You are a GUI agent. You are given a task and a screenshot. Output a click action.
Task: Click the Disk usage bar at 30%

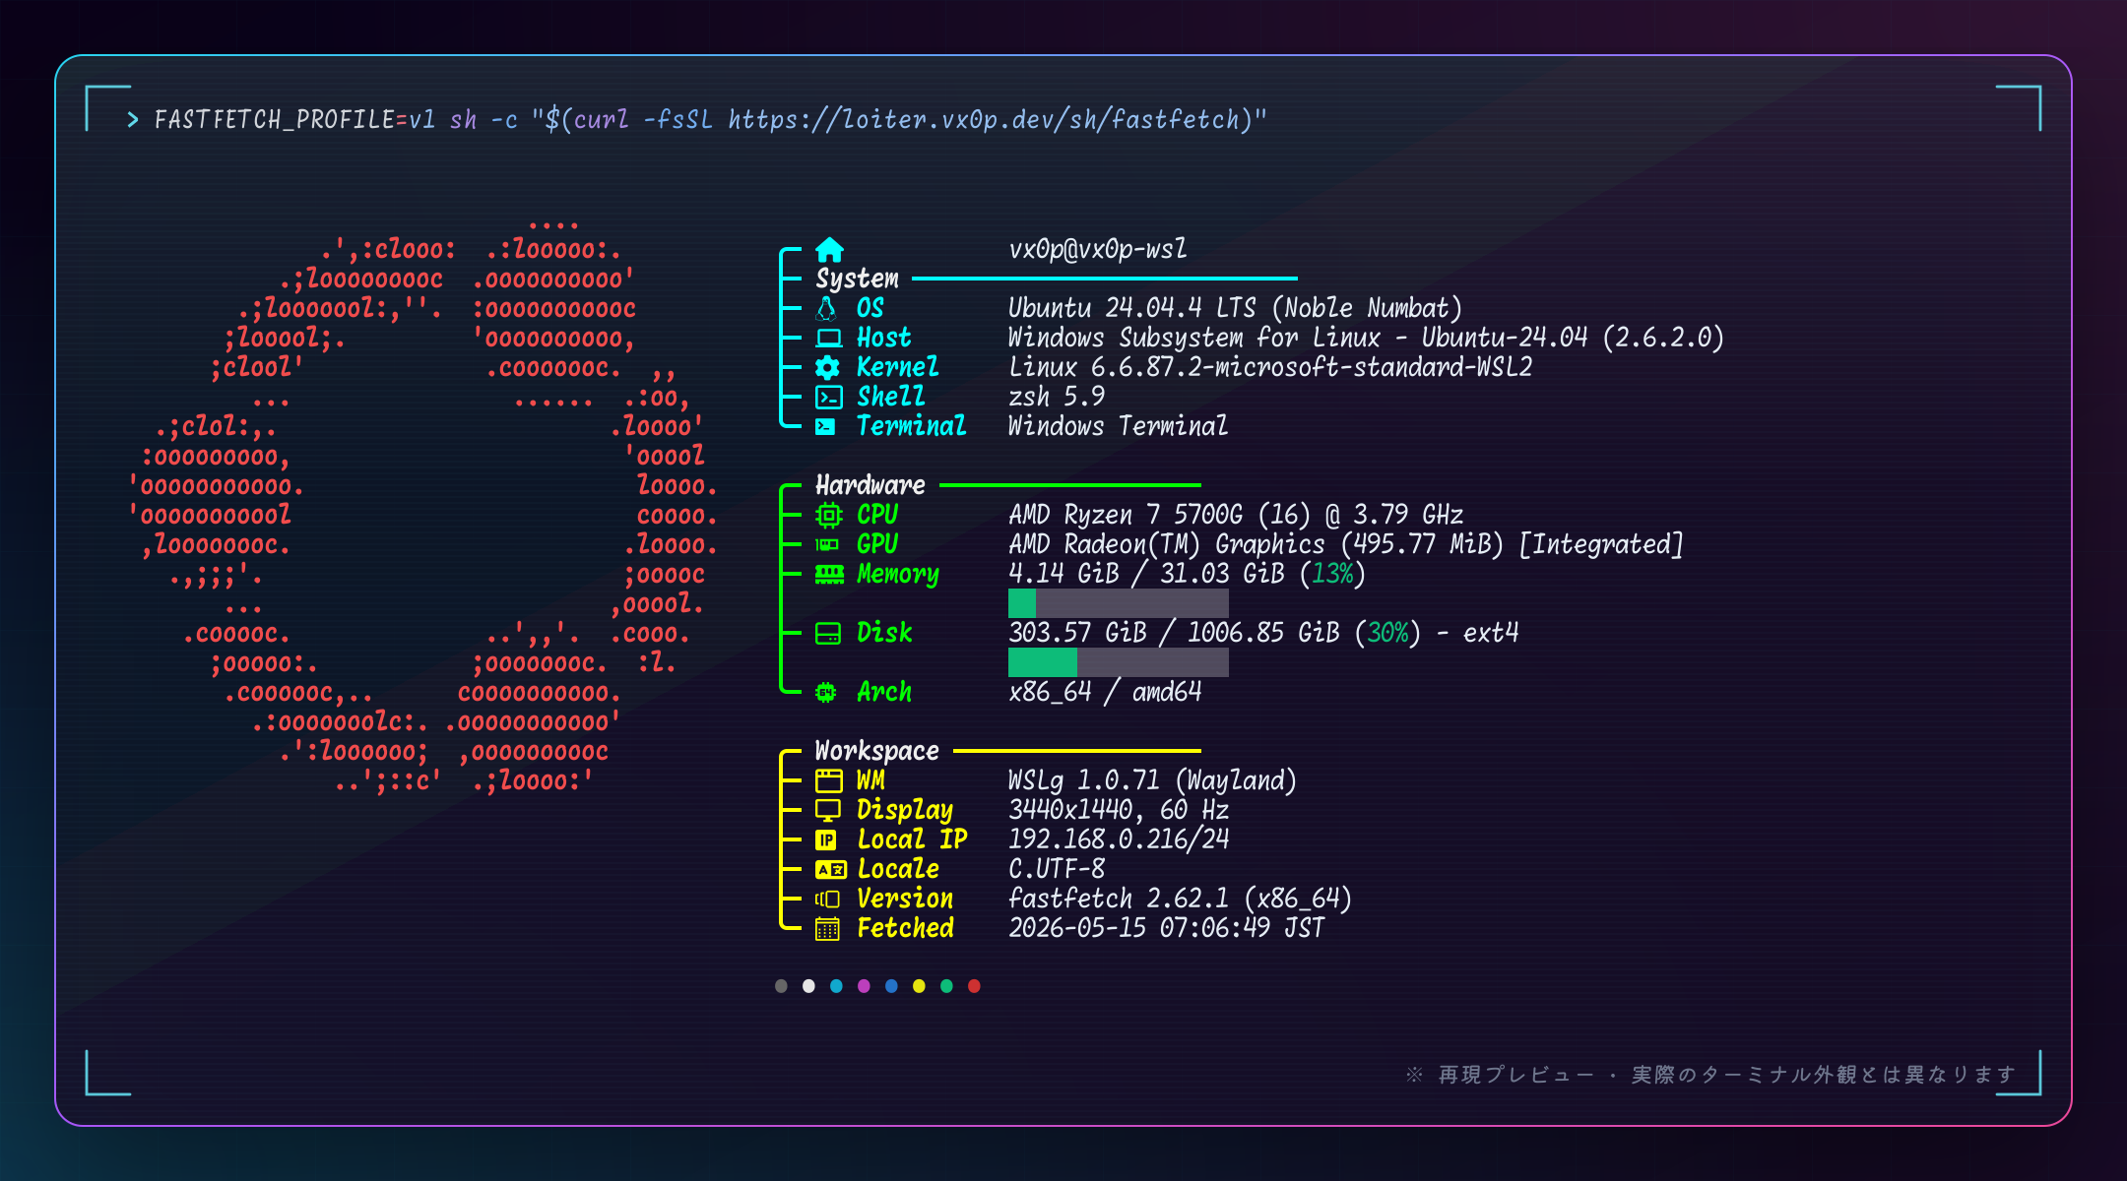click(1118, 662)
